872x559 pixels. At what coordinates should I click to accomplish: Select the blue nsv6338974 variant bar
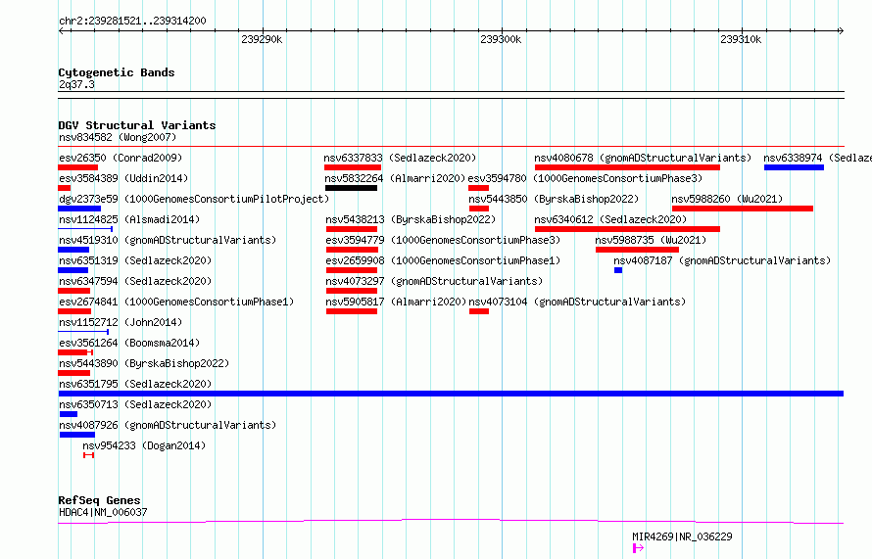tap(795, 167)
